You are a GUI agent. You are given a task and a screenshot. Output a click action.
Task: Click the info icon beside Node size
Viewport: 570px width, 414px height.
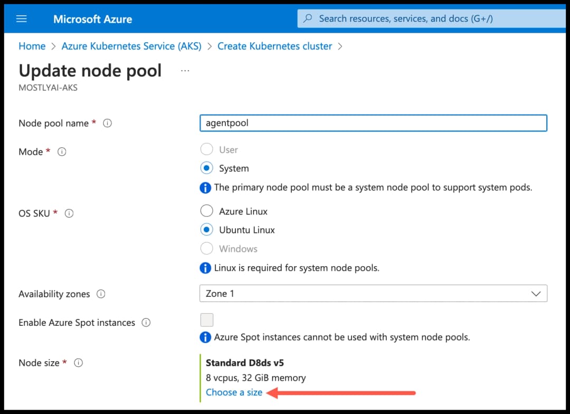pos(78,363)
